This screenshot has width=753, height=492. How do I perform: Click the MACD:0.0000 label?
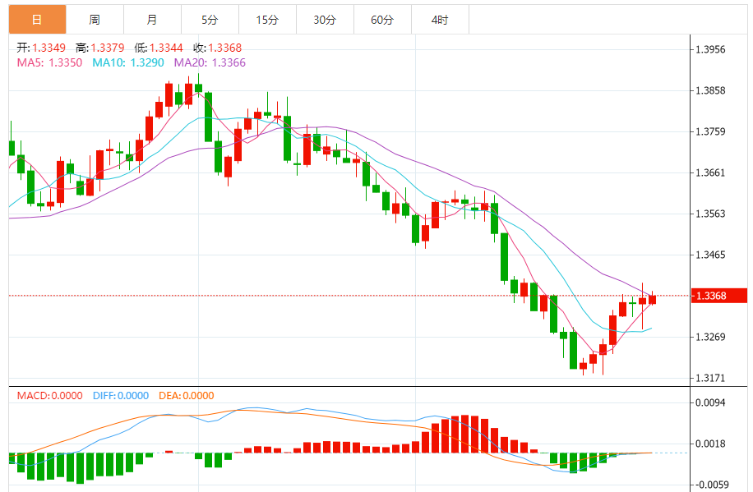[x=50, y=396]
